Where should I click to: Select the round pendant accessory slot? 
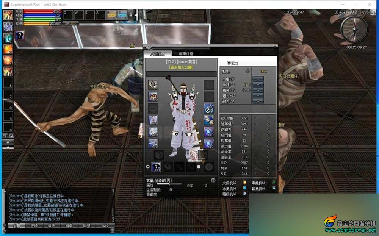(x=209, y=108)
